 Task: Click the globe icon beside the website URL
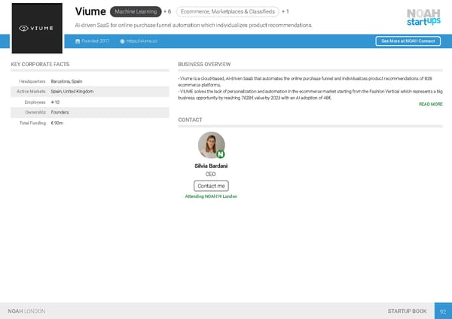pos(122,41)
